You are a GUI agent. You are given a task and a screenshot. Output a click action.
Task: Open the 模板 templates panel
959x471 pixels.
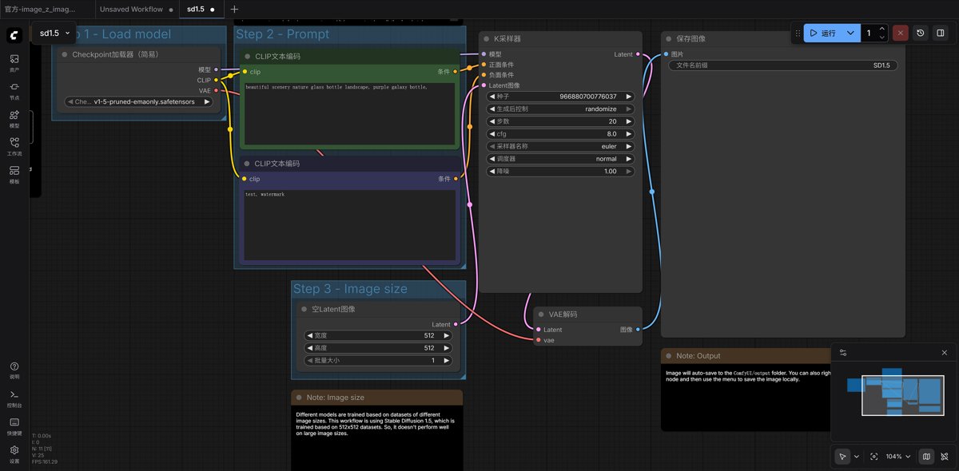[14, 174]
